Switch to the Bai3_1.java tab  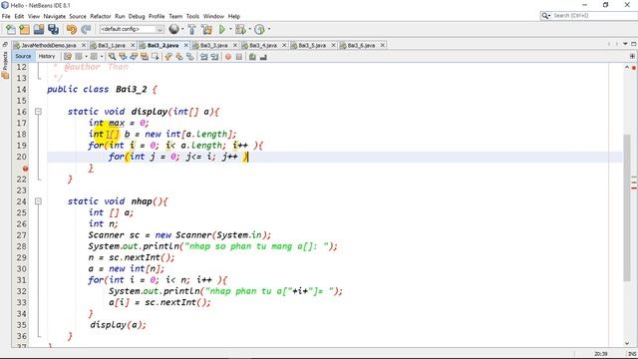point(112,45)
